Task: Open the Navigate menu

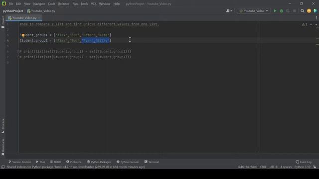Action: (x=39, y=4)
